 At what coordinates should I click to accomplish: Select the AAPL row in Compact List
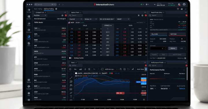pyautogui.click(x=50, y=35)
